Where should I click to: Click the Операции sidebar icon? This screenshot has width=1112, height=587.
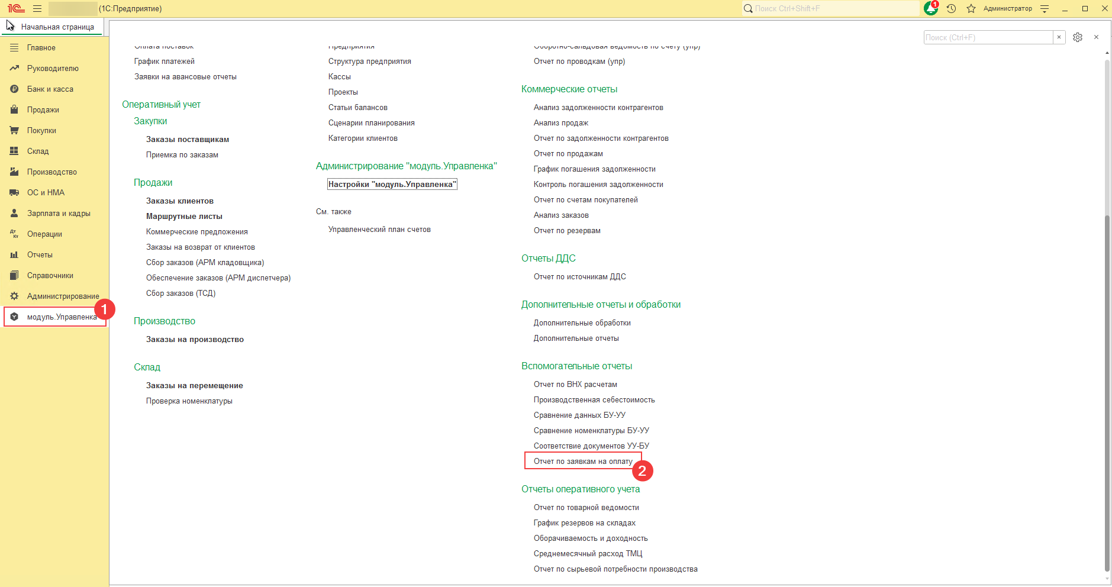pyautogui.click(x=14, y=234)
